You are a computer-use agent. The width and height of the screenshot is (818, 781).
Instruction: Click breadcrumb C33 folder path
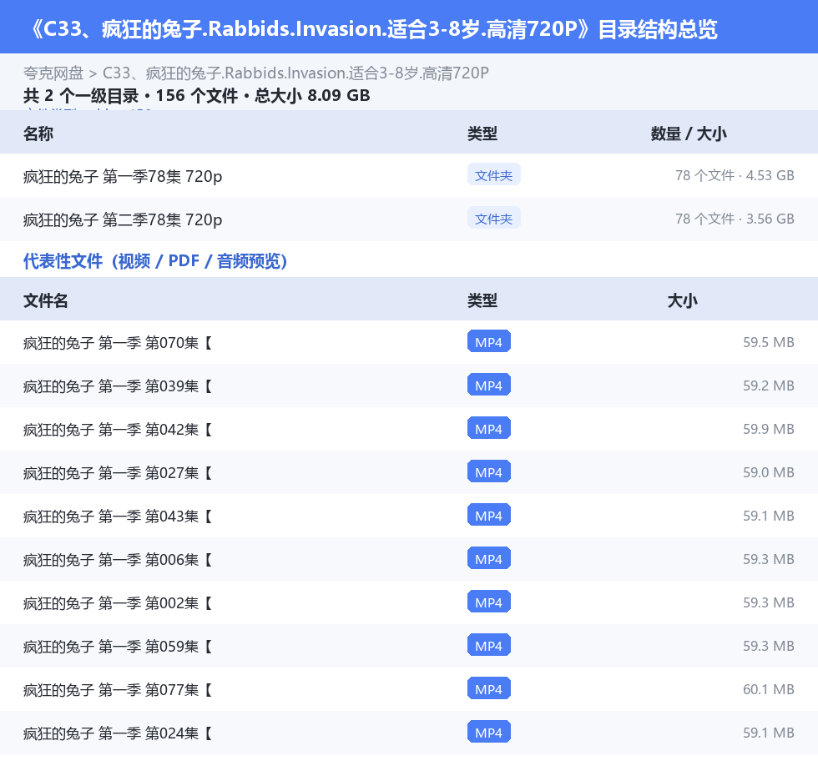[x=295, y=73]
